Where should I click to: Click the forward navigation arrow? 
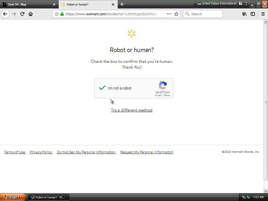point(14,14)
